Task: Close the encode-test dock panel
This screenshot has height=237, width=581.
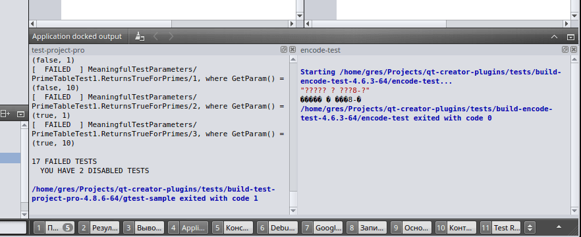Action: coord(574,49)
